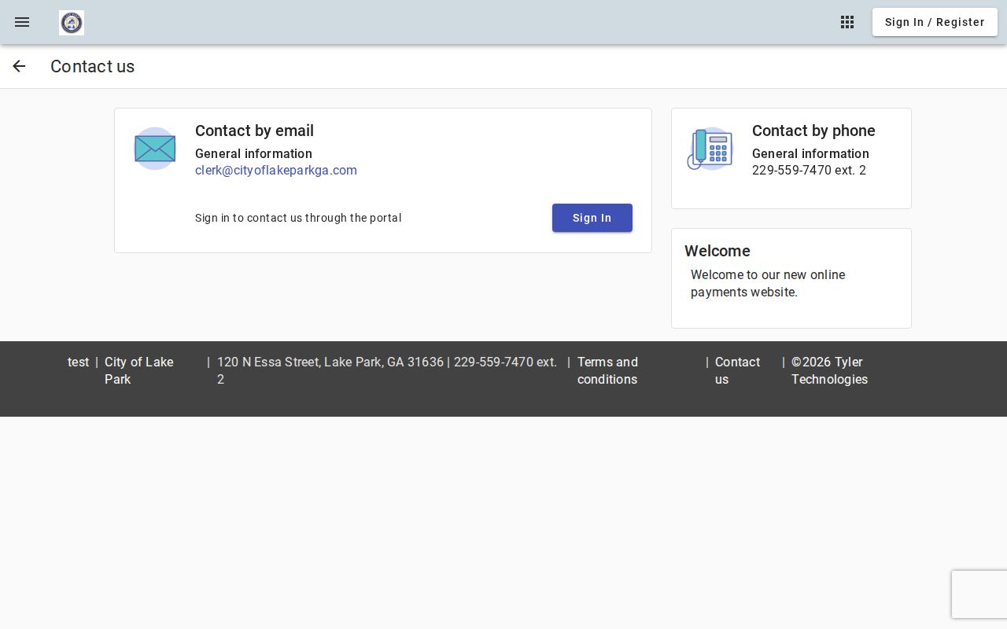Open the apps grid icon
The height and width of the screenshot is (629, 1007).
click(x=847, y=22)
